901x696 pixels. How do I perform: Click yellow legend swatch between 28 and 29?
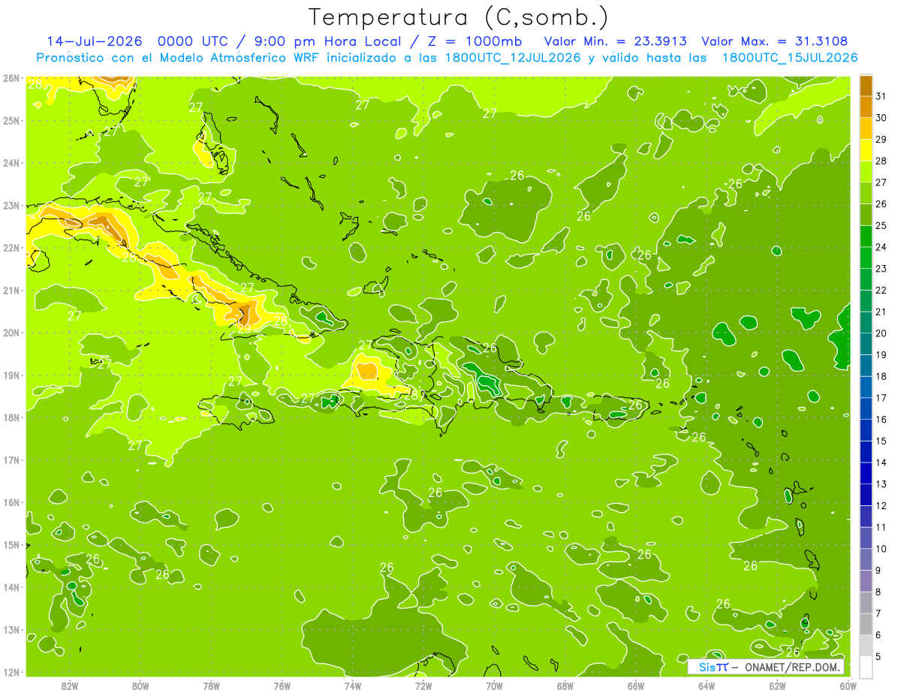[x=866, y=149]
